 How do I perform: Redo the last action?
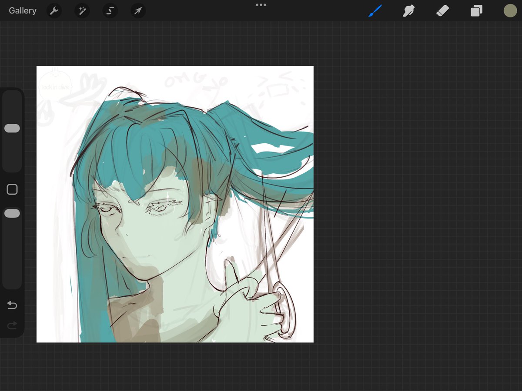pyautogui.click(x=12, y=325)
